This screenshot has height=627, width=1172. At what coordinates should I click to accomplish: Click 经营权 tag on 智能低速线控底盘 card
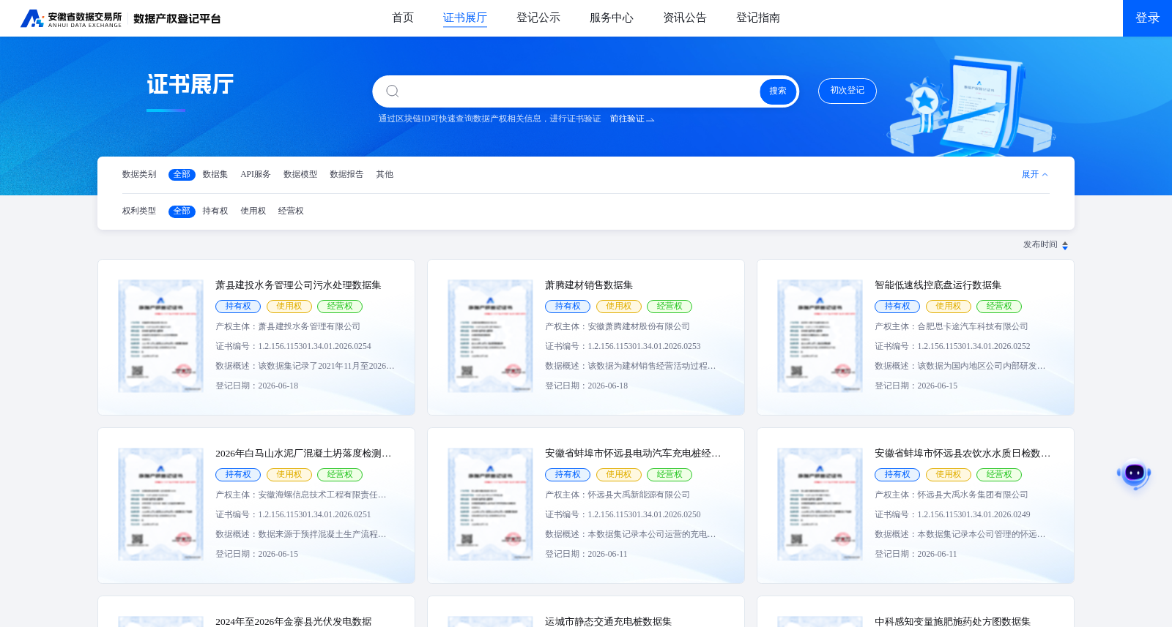[999, 307]
